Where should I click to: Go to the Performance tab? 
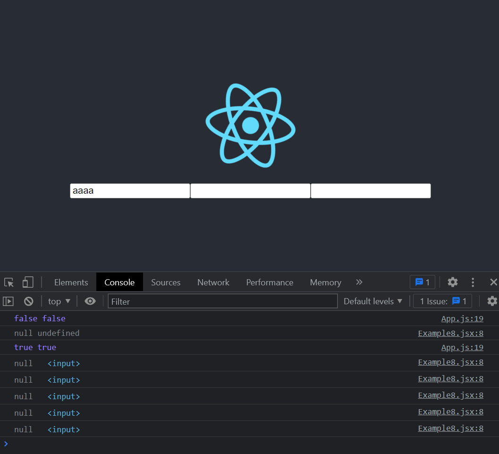pyautogui.click(x=270, y=283)
